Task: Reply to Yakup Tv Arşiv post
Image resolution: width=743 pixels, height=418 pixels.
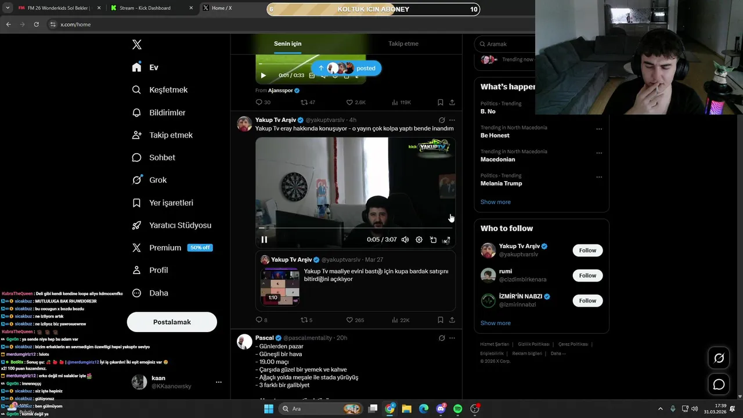Action: (x=262, y=320)
